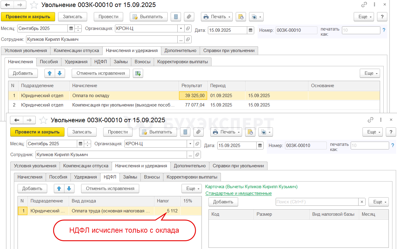Screen dimensions: 397x249
Task: Click Добавить above the back window Начисления table
Action: [23, 73]
